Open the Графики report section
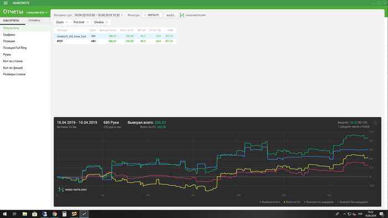388x218 pixels. [x=9, y=35]
